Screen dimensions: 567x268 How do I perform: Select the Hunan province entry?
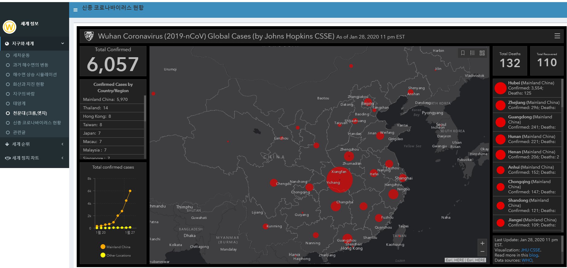[527, 139]
